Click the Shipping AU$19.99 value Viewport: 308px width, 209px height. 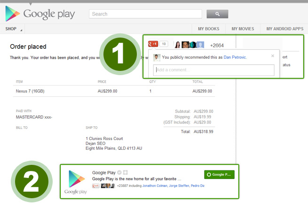pyautogui.click(x=202, y=117)
